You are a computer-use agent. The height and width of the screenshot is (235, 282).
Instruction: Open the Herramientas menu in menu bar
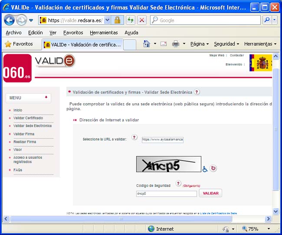click(104, 33)
